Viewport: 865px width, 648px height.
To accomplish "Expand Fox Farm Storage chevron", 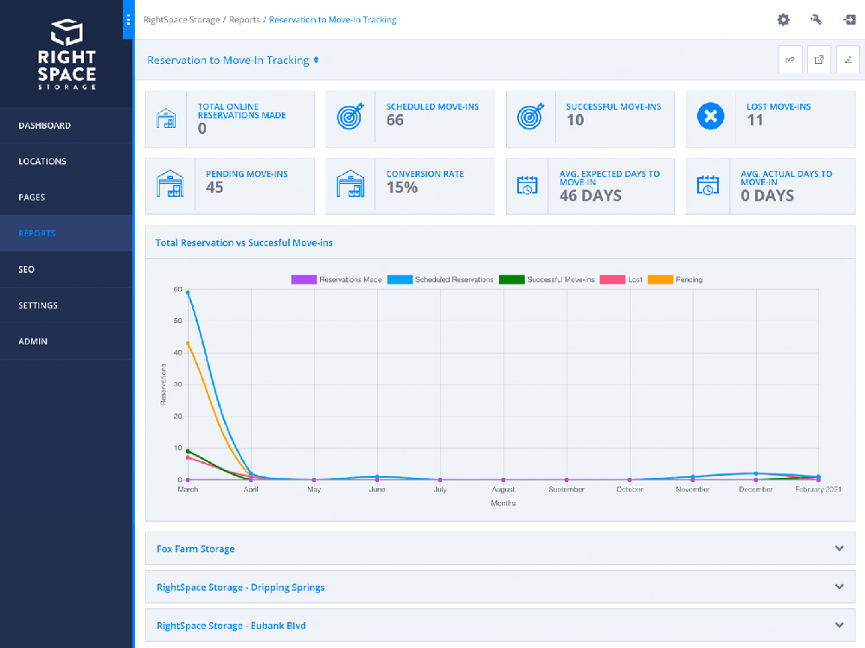I will point(839,549).
